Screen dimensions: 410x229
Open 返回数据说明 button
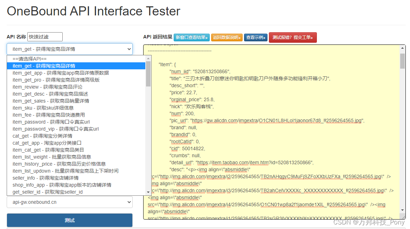pyautogui.click(x=227, y=37)
